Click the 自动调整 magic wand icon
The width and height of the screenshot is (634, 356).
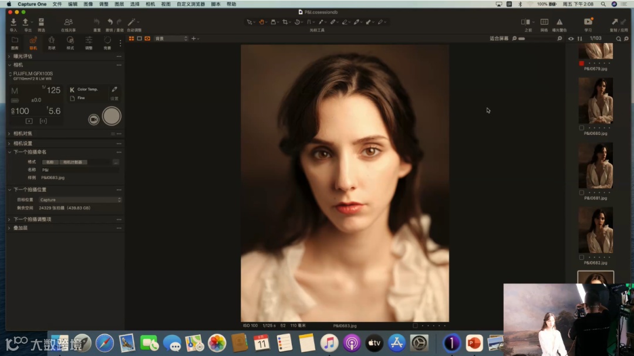click(x=131, y=22)
